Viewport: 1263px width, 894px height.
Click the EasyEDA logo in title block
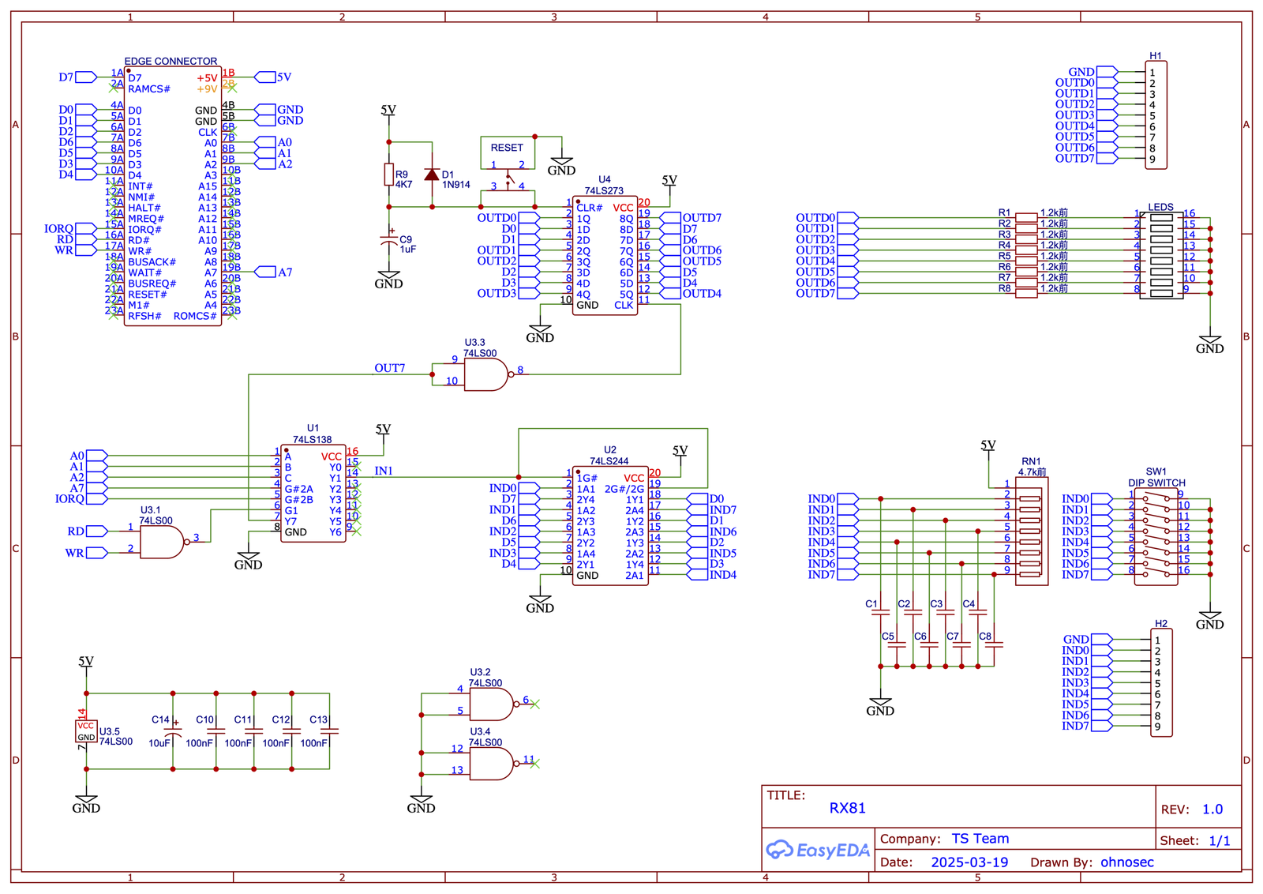[x=818, y=850]
